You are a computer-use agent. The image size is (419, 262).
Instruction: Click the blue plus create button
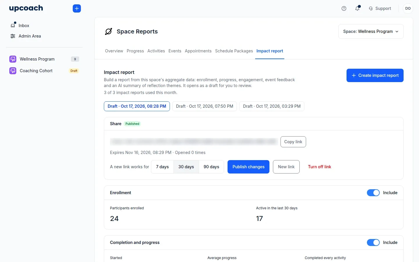click(77, 8)
